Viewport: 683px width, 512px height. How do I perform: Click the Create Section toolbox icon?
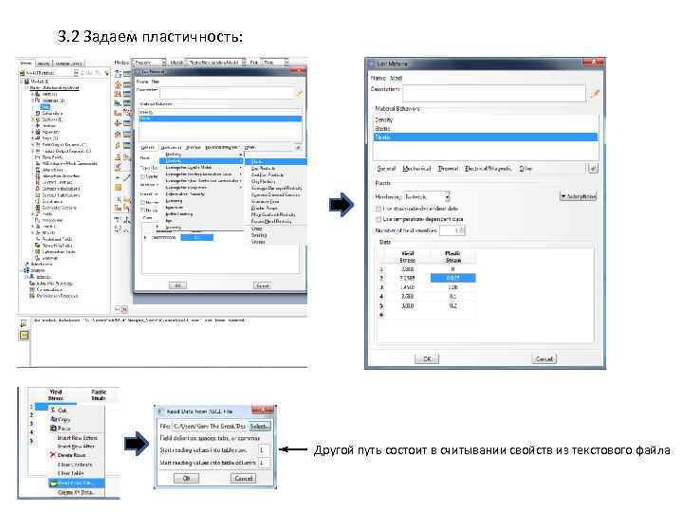[118, 82]
